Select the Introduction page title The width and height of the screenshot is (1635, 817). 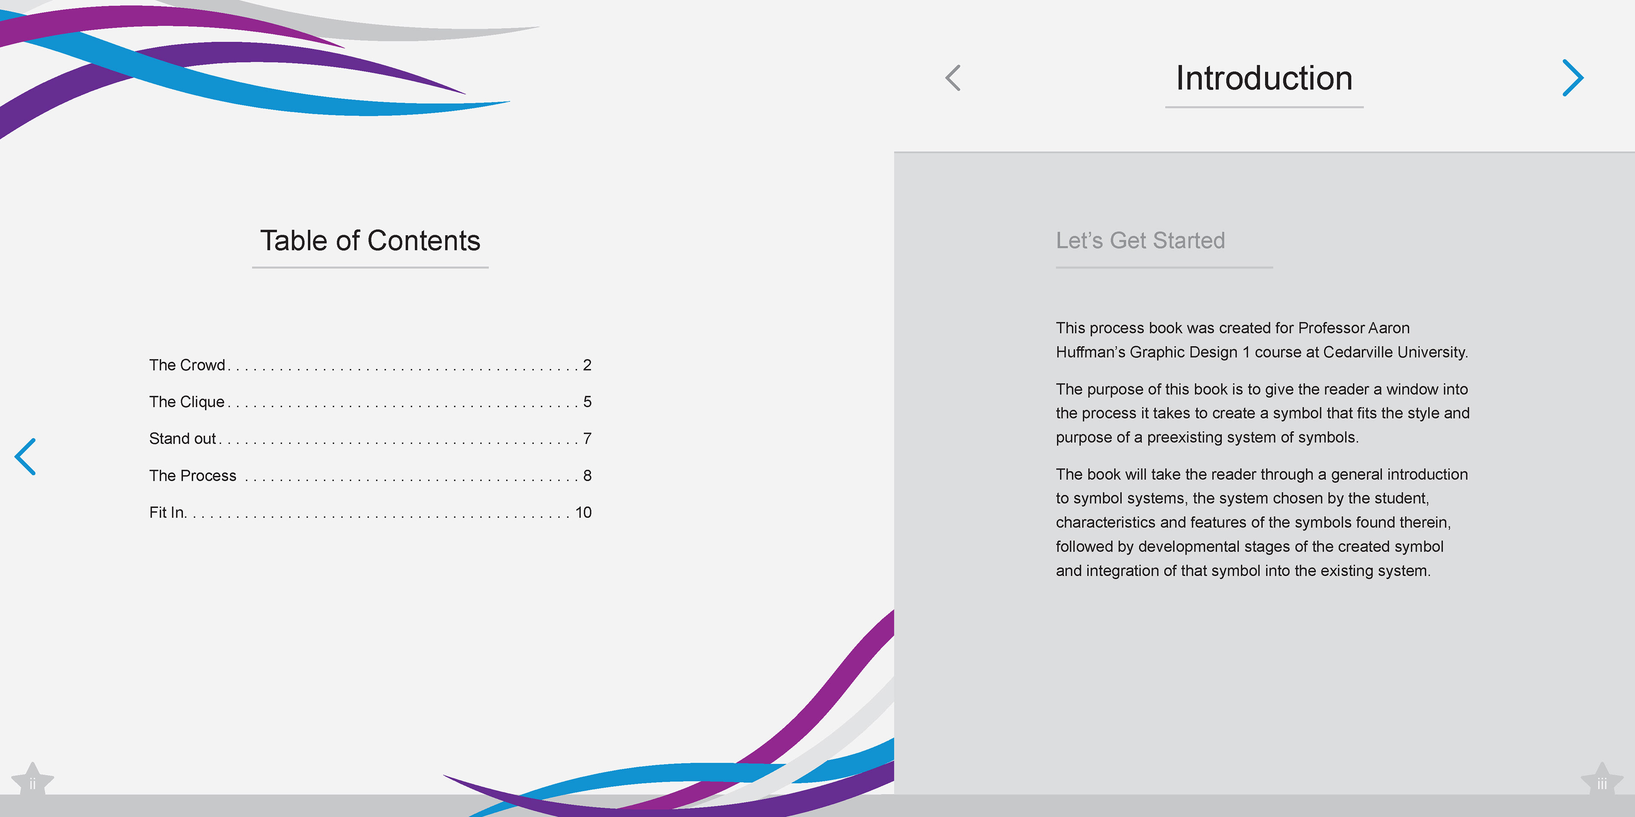tap(1264, 78)
